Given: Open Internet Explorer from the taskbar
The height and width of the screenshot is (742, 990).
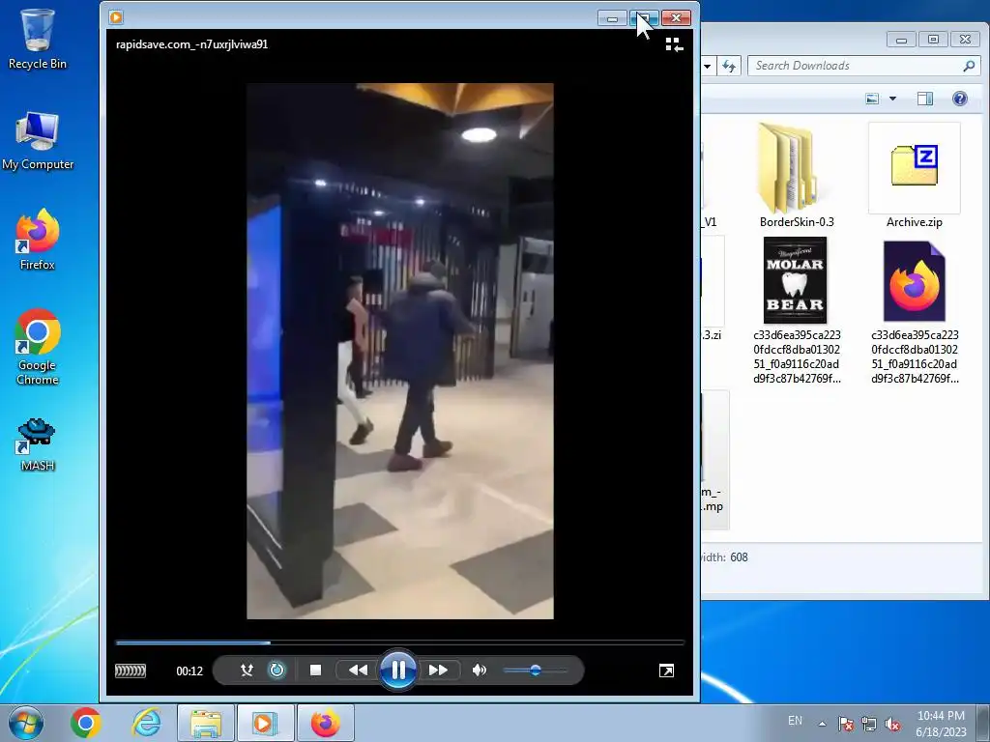Looking at the screenshot, I should (x=147, y=723).
